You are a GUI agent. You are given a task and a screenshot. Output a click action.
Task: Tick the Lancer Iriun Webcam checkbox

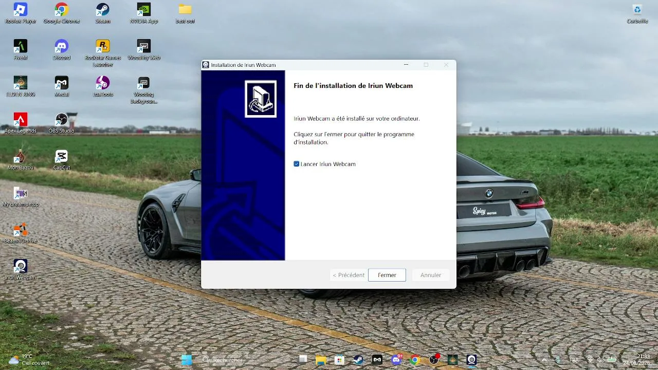(297, 164)
